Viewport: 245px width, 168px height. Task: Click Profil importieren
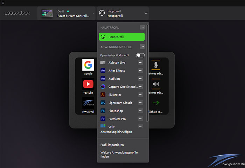[x=112, y=145]
